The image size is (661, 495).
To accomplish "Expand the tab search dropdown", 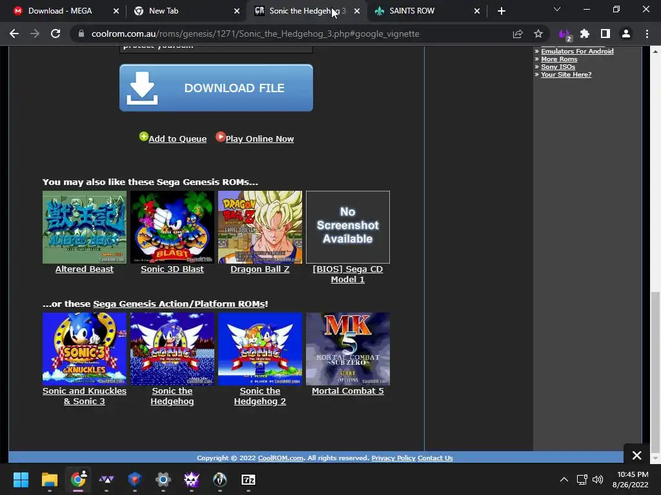I will [557, 9].
